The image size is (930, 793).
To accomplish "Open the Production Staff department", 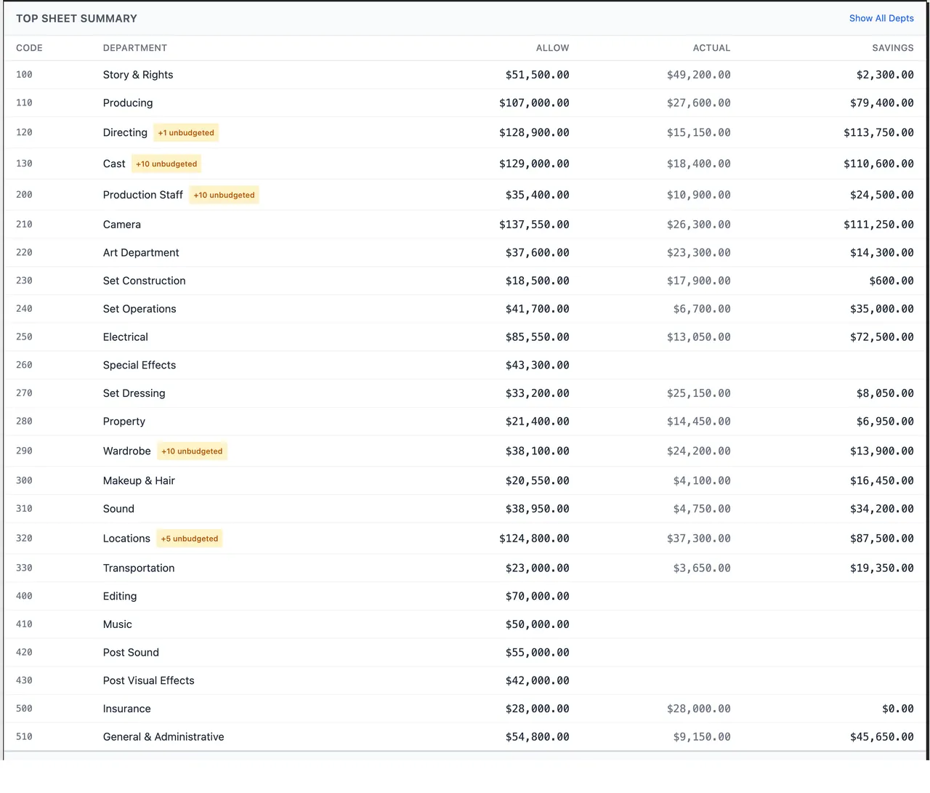I will (x=143, y=196).
